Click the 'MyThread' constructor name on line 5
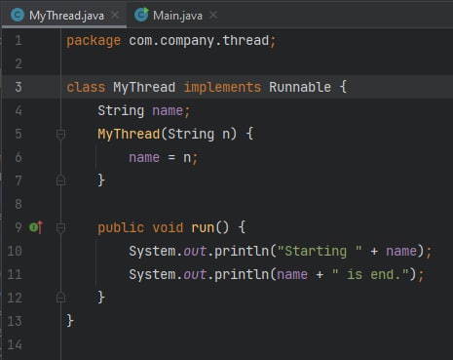Viewport: 453px width, 360px height. tap(129, 135)
